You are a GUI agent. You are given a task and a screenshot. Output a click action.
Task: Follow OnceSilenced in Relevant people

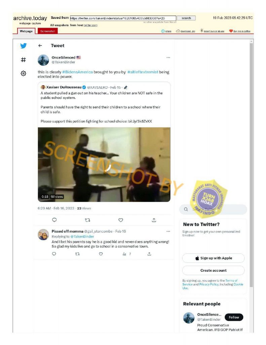coord(234,317)
